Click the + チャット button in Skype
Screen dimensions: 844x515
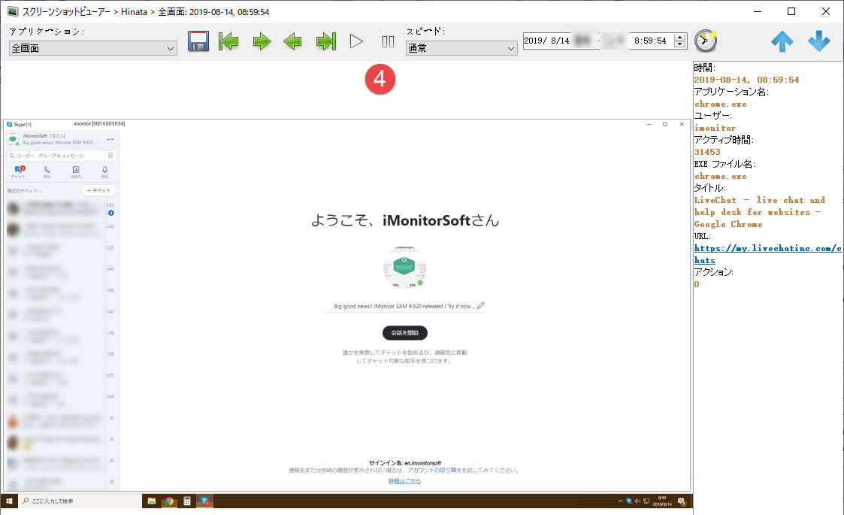pos(98,191)
